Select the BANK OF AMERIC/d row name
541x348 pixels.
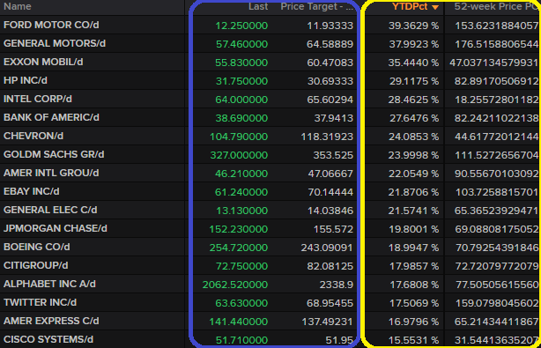click(51, 117)
